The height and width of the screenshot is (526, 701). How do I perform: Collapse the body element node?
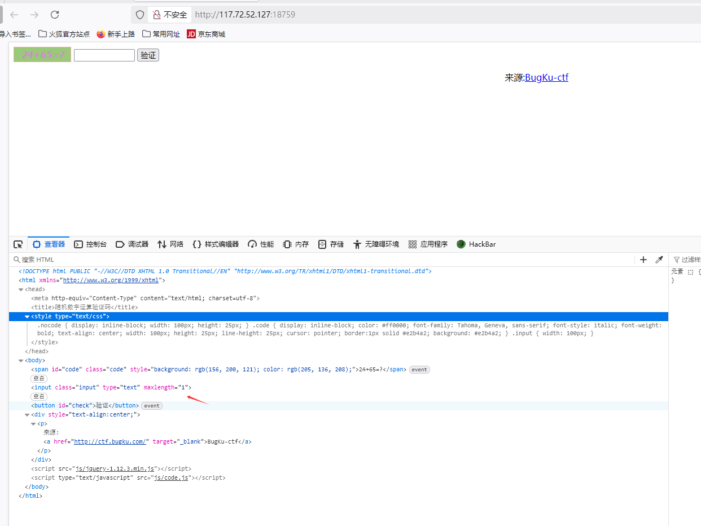(x=21, y=361)
